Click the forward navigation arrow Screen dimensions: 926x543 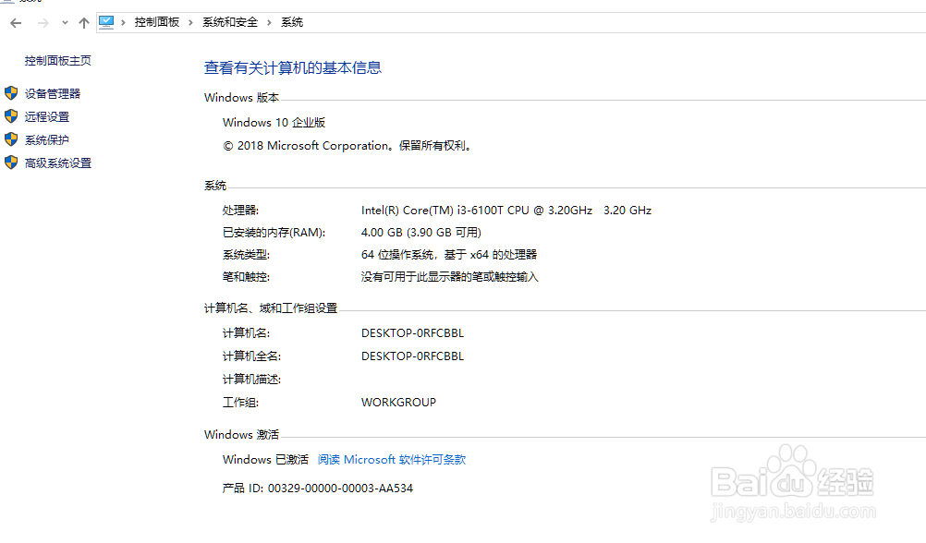[43, 23]
